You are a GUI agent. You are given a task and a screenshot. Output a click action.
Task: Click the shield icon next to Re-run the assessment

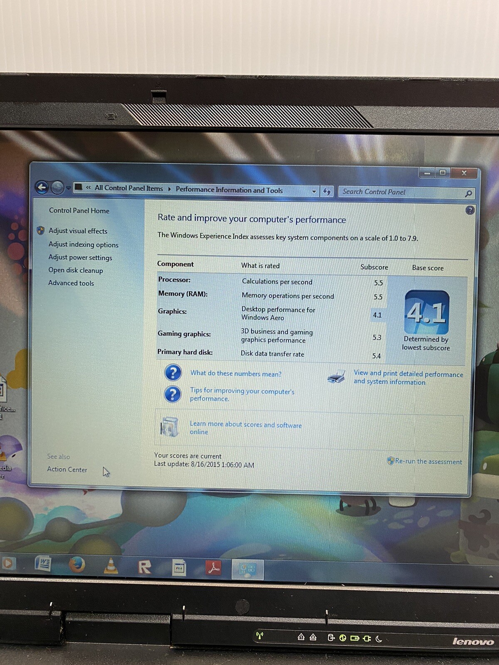click(x=390, y=461)
